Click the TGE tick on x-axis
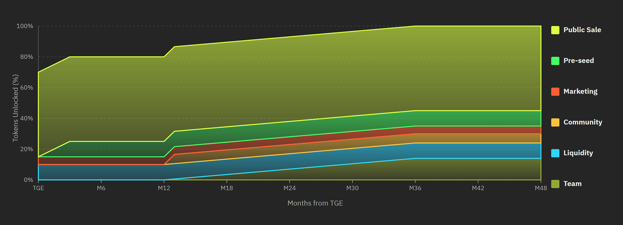This screenshot has width=623, height=225. (x=38, y=188)
